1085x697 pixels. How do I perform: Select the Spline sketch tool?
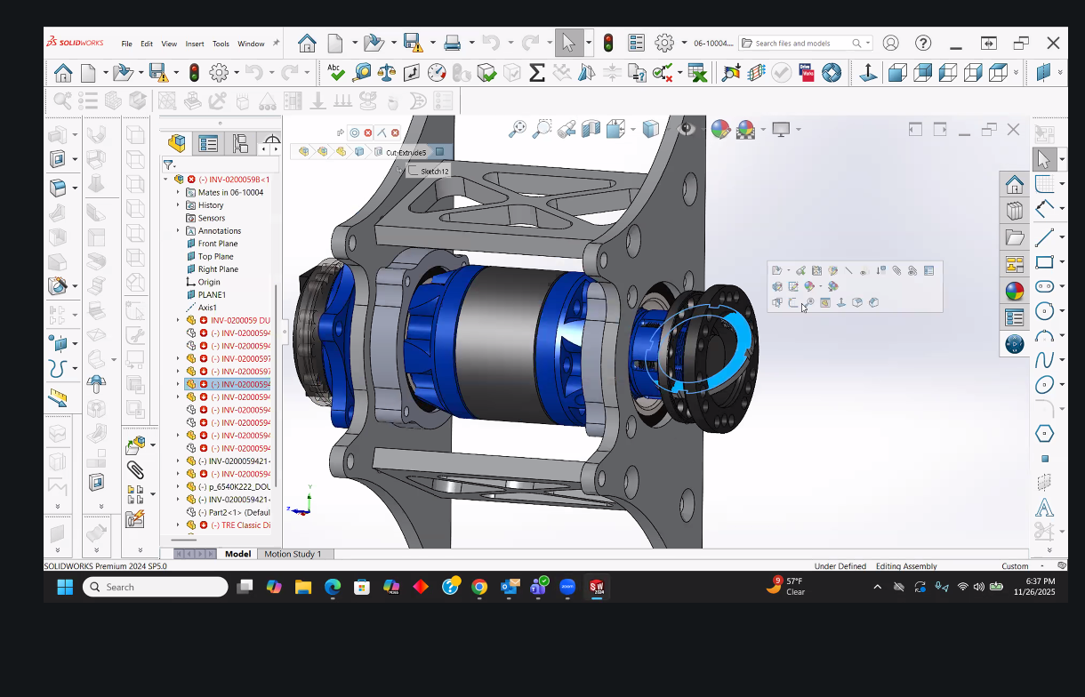tap(1044, 361)
